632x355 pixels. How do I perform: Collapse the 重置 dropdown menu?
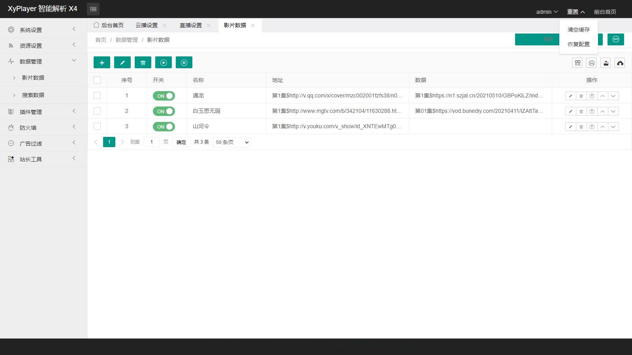(576, 12)
